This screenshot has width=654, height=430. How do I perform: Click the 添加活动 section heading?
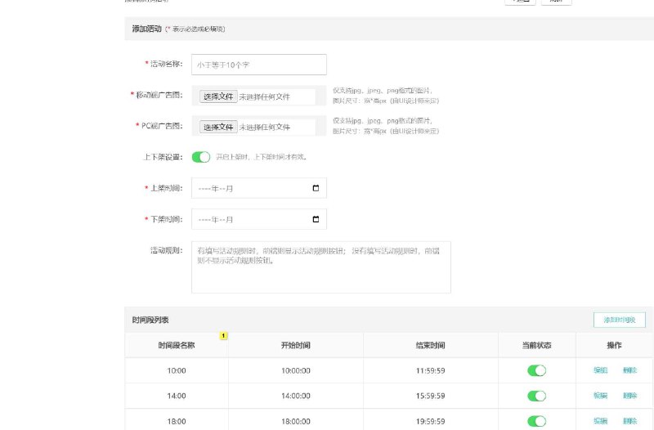(147, 29)
